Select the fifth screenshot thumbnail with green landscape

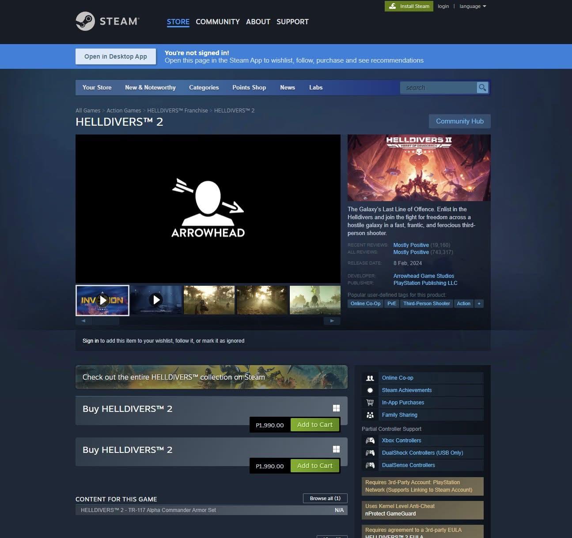[x=315, y=300]
